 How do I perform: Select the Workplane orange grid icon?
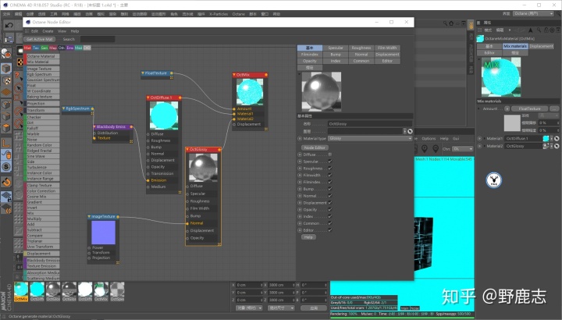coord(6,92)
